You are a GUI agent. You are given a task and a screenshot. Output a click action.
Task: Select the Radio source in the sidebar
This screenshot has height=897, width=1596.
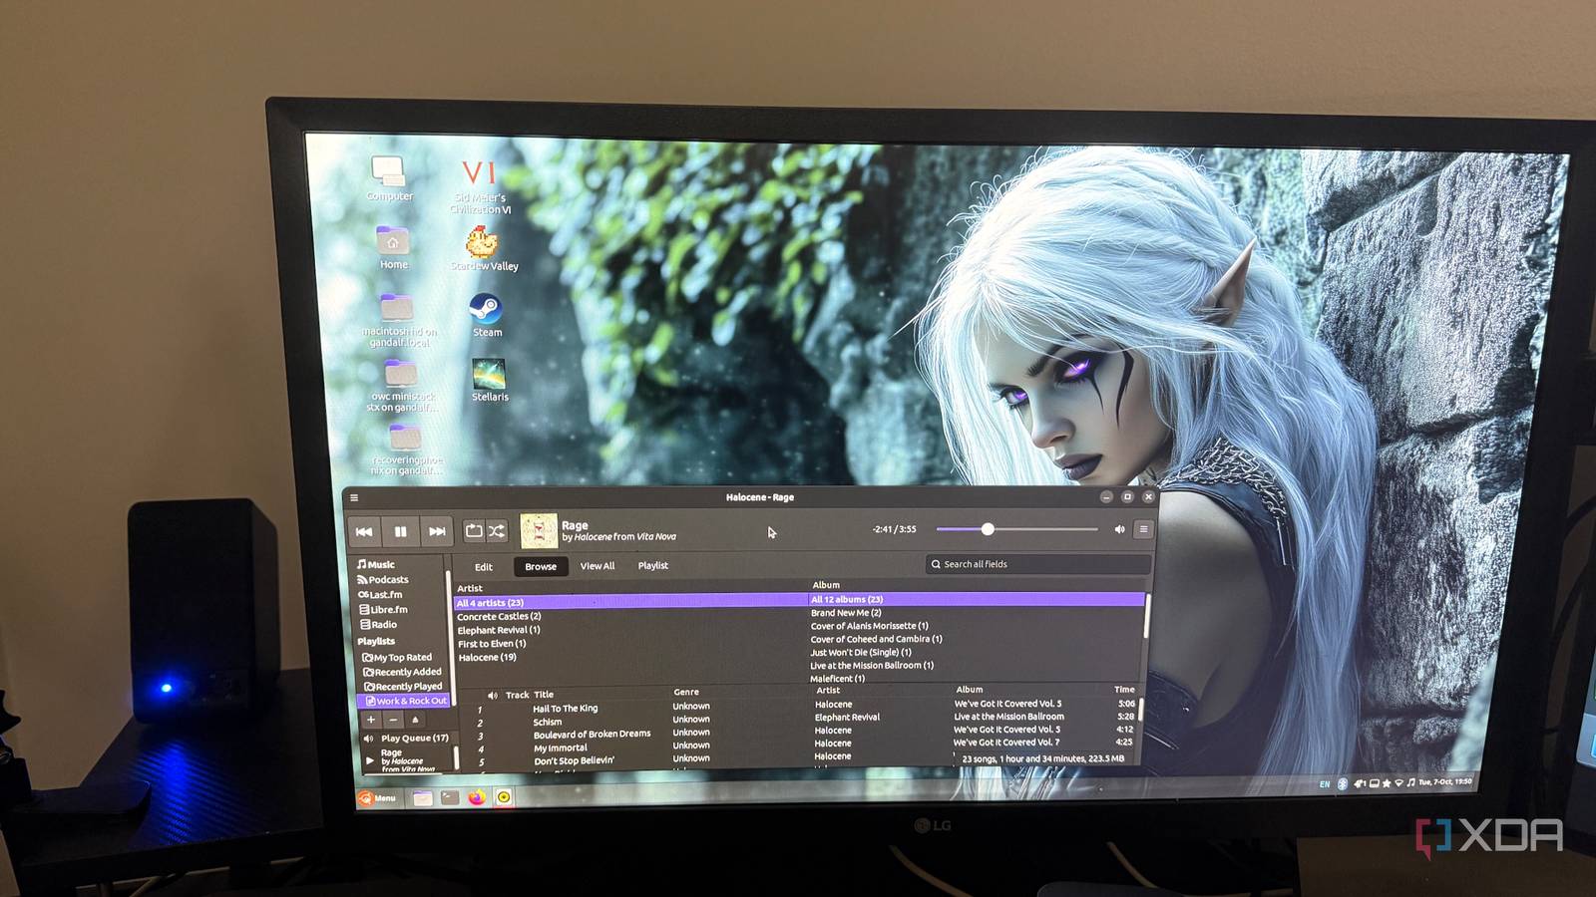(383, 624)
